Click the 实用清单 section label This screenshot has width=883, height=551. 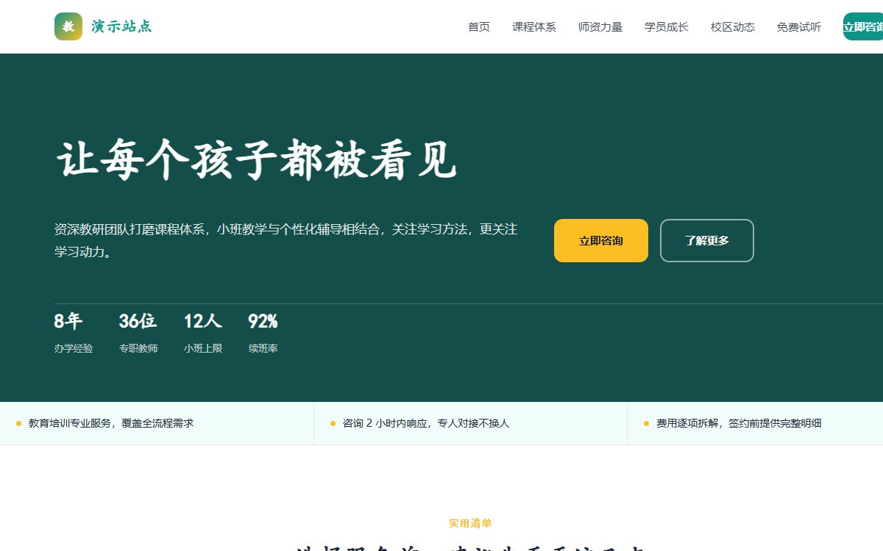point(470,523)
